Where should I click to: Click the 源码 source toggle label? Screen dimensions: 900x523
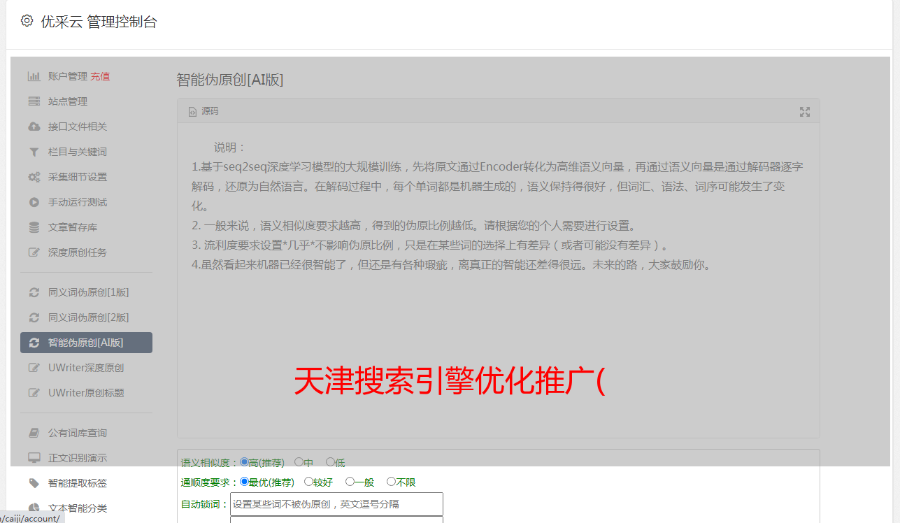tap(210, 112)
